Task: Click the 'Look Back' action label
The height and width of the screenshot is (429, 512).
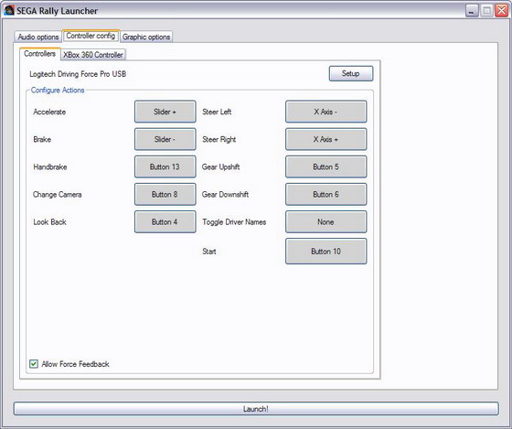Action: pyautogui.click(x=49, y=222)
